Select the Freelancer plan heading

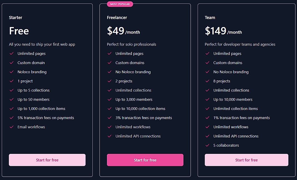pos(117,17)
